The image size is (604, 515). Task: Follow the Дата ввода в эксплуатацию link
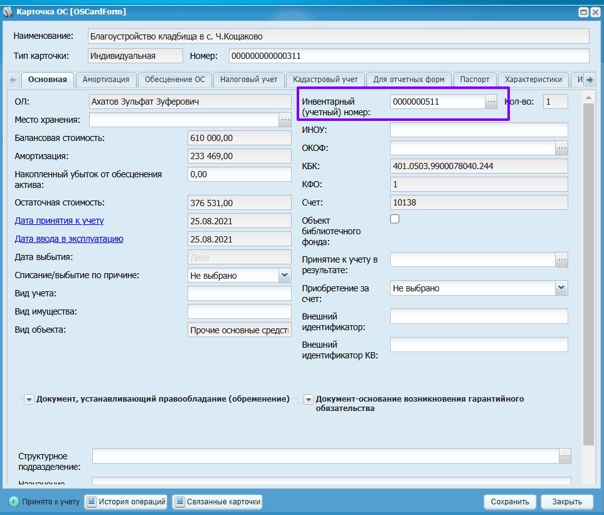69,239
